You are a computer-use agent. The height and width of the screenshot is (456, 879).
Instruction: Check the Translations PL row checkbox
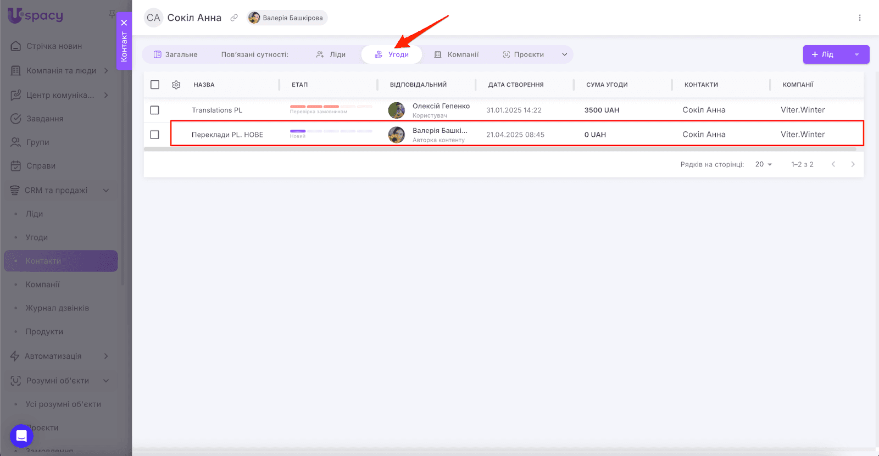click(x=155, y=110)
